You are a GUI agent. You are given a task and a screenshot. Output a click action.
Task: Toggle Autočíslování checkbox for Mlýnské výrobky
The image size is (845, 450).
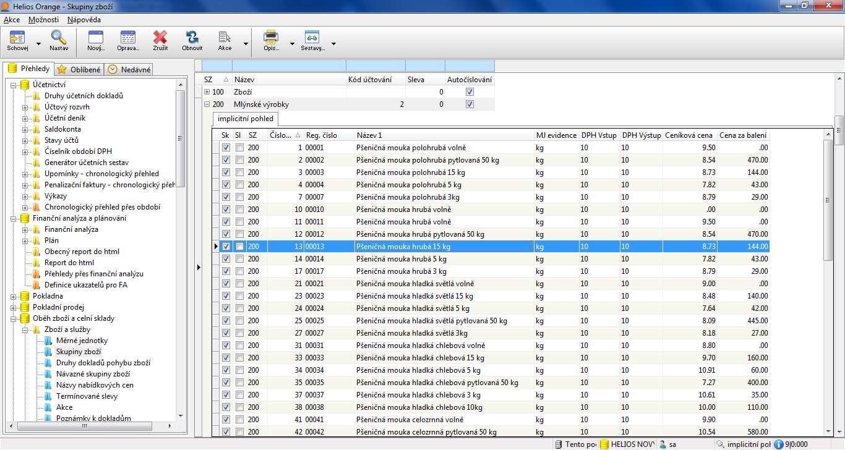point(470,104)
